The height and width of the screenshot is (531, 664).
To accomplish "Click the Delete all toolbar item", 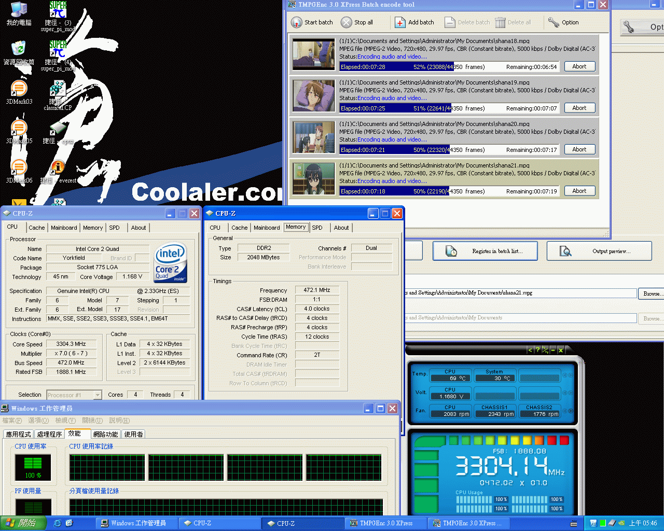I will pos(513,22).
